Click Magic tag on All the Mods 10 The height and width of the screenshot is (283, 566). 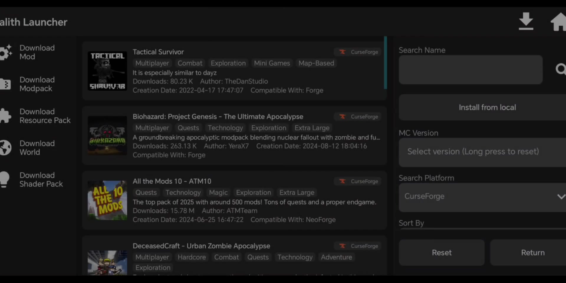[x=218, y=192]
